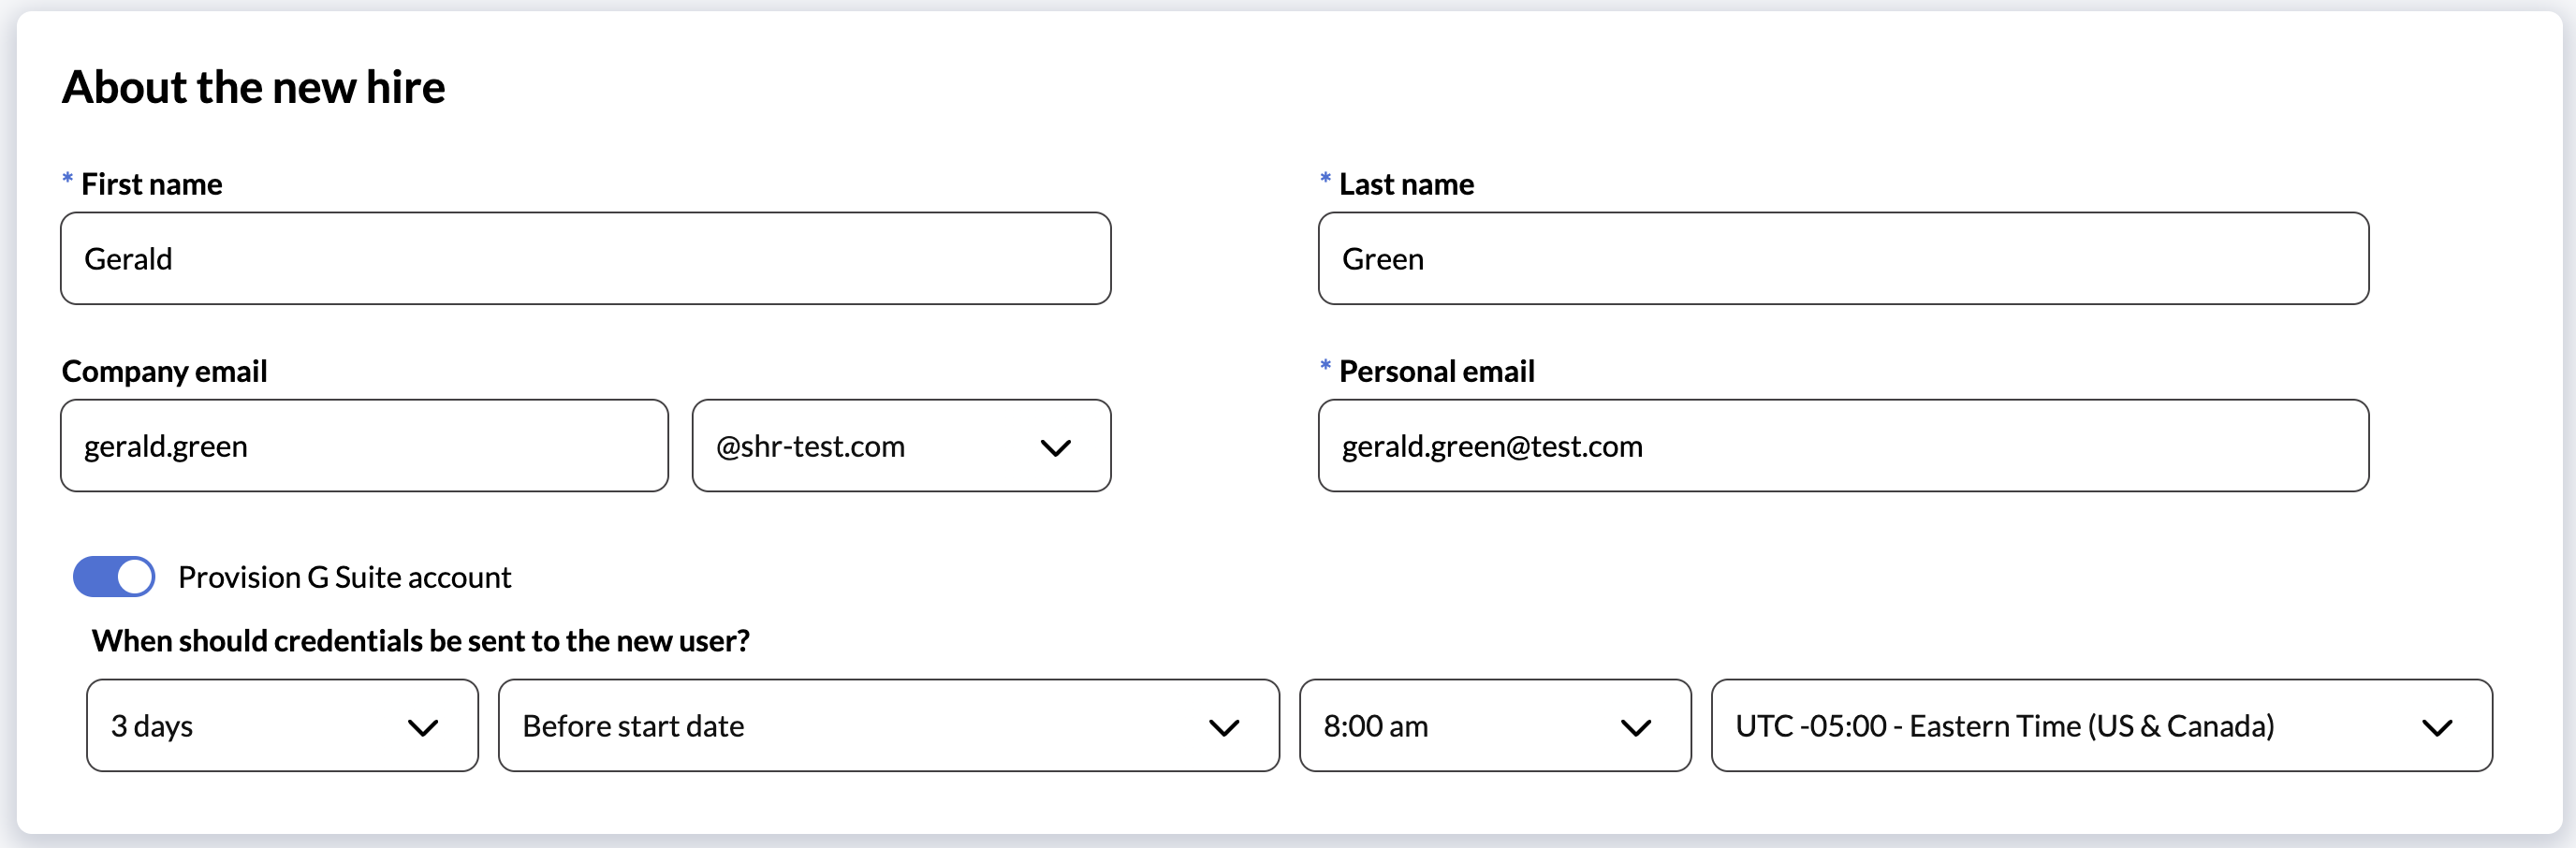Click the chevron arrow next to 8:00 am
Screen dimensions: 2576x848
pos(1635,727)
